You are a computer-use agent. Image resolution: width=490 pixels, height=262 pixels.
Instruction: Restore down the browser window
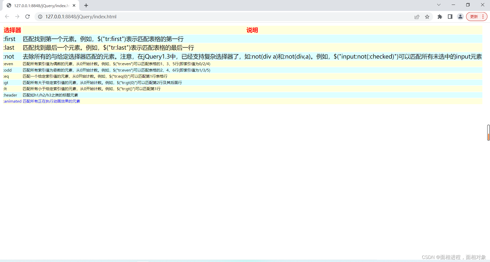coord(468,5)
